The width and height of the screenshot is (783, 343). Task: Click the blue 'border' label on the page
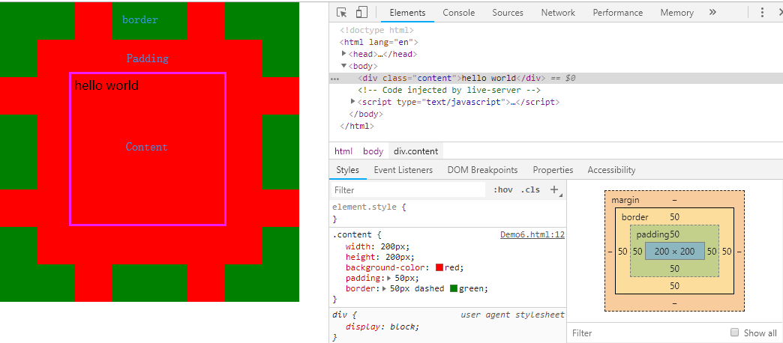139,20
